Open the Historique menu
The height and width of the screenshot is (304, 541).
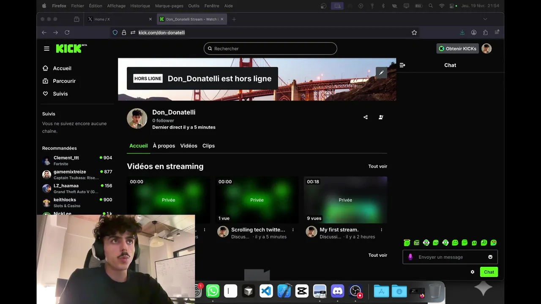click(140, 6)
